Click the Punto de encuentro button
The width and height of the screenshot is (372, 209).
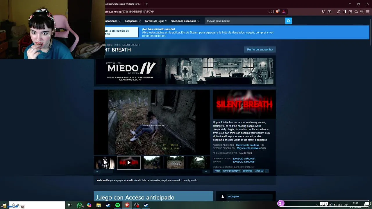pos(260,49)
